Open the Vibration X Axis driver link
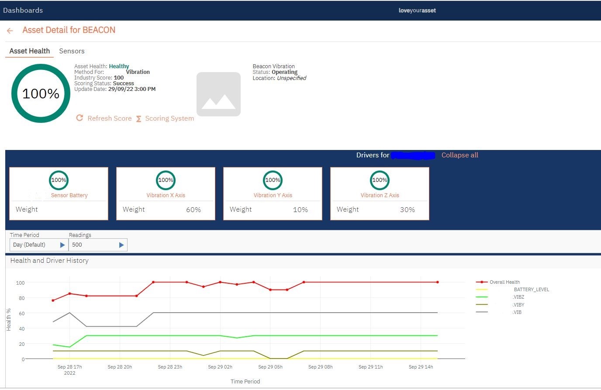This screenshot has width=601, height=390. coord(166,195)
